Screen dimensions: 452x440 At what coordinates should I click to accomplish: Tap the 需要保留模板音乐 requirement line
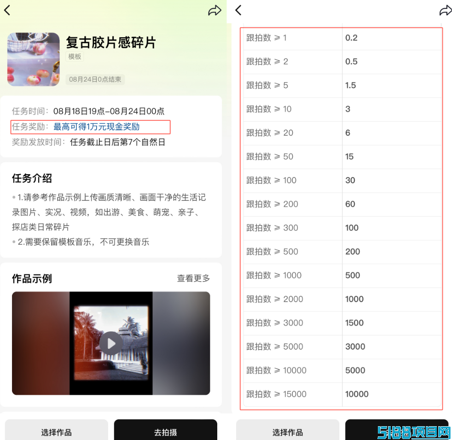[83, 242]
